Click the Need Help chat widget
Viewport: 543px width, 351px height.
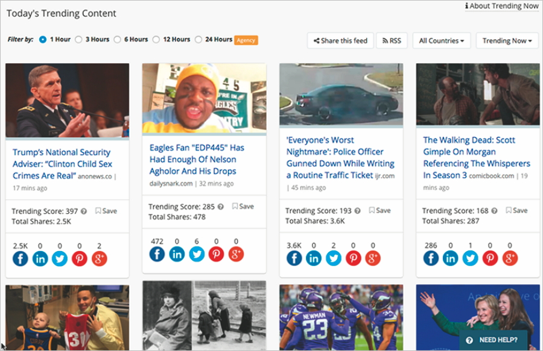[493, 340]
